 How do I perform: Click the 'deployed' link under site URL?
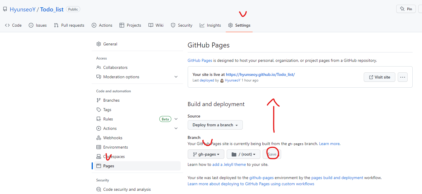[x=207, y=80]
